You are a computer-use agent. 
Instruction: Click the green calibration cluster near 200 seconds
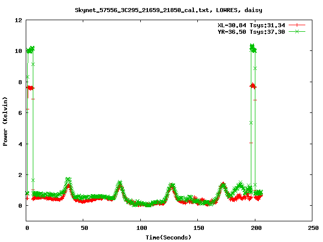click(x=253, y=48)
